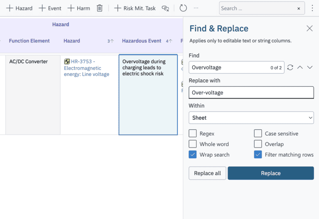The width and height of the screenshot is (319, 219).
Task: Uncheck Filter matching rows
Action: click(x=258, y=155)
